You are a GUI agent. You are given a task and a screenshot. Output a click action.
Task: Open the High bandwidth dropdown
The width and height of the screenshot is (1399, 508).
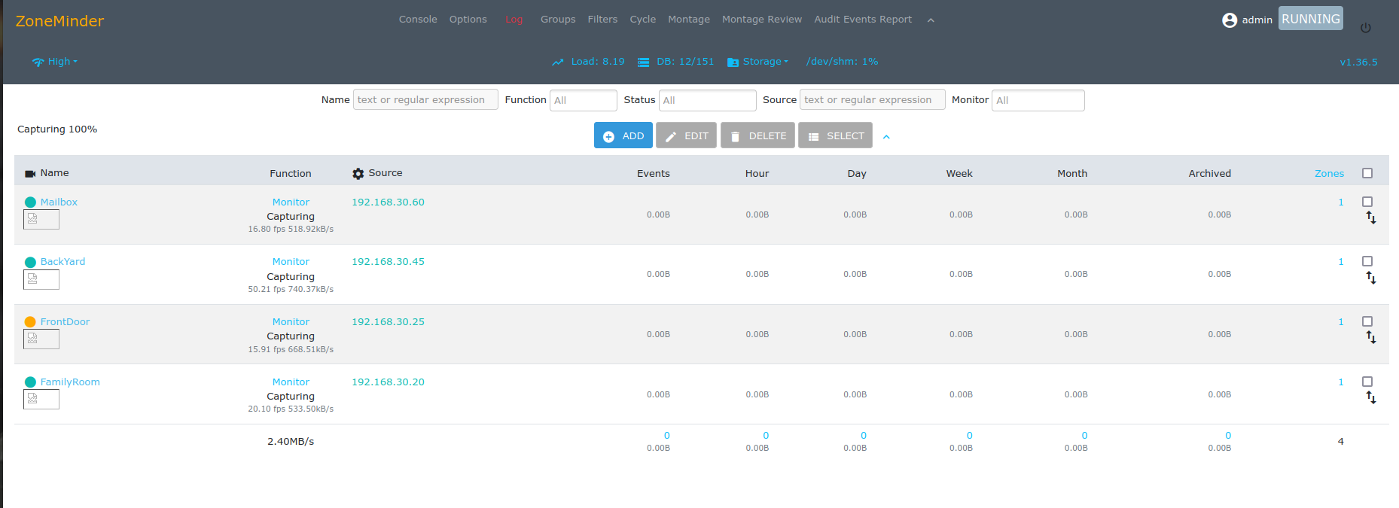(x=62, y=62)
